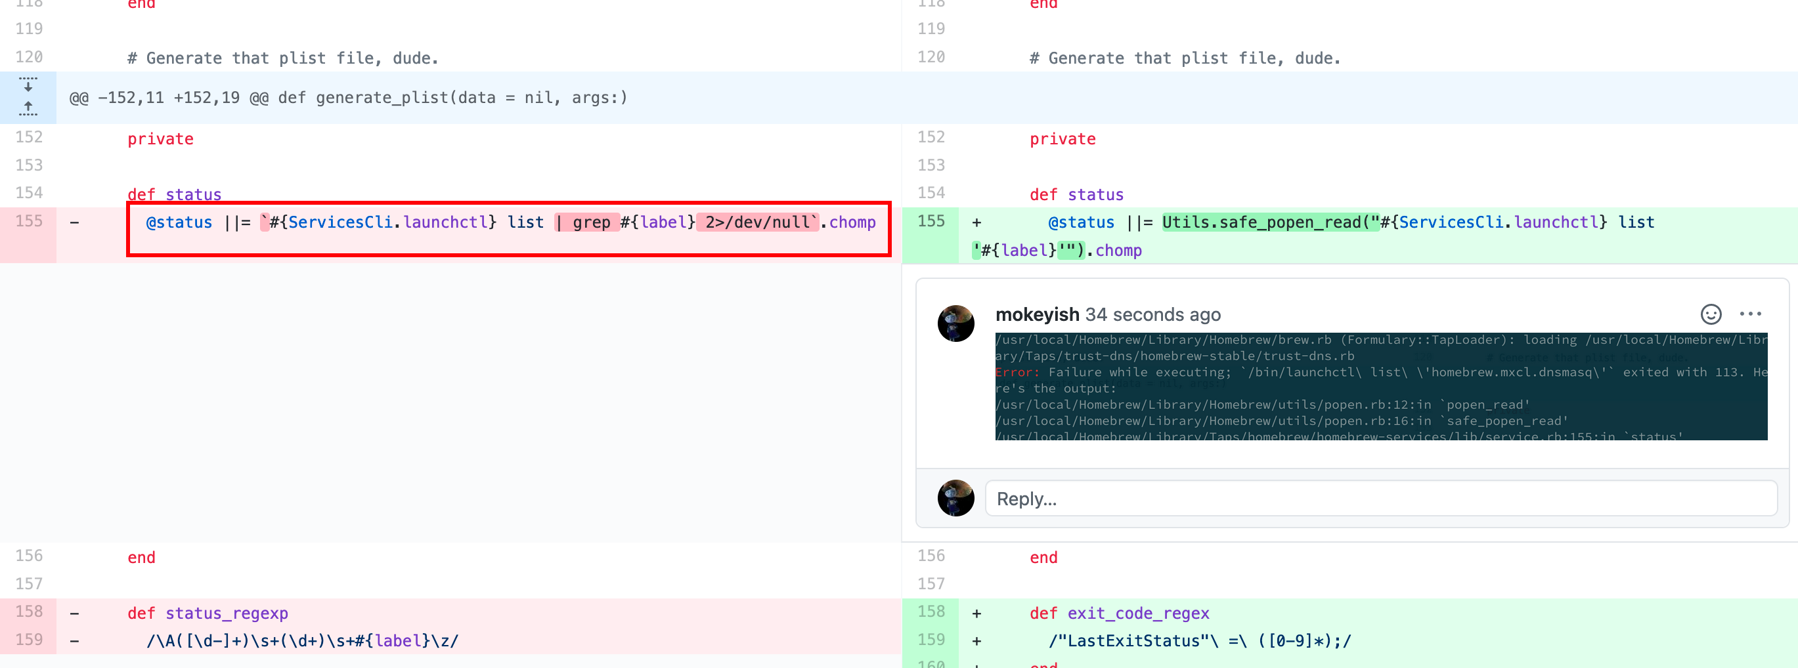Click the avatar beside the Reply field

click(956, 499)
